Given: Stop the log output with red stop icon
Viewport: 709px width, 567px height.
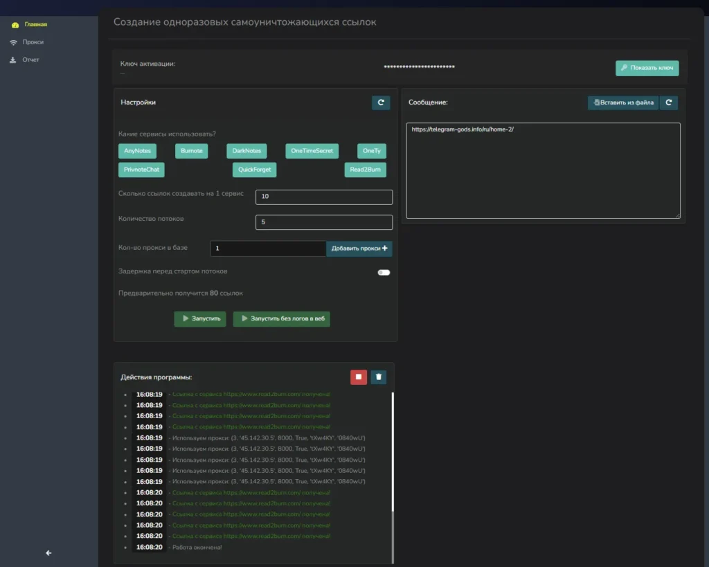Looking at the screenshot, I should coord(358,377).
